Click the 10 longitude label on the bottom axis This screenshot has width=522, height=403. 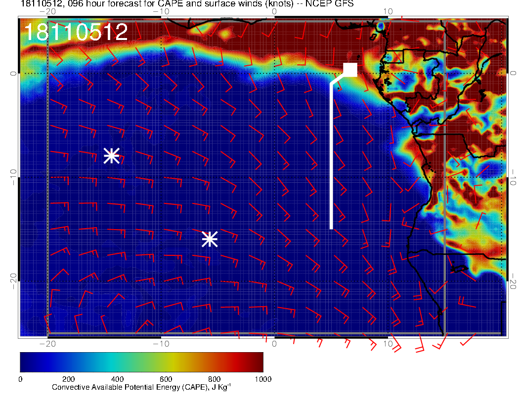coord(388,343)
